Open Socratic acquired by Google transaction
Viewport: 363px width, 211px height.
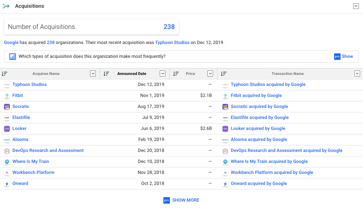[x=259, y=106]
